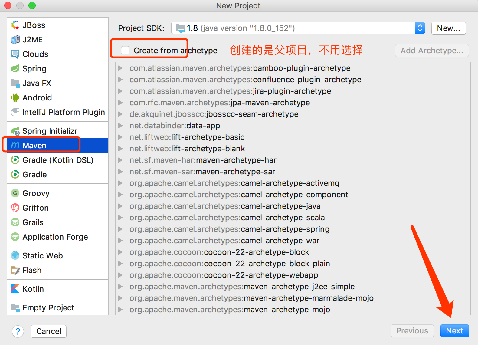Click the New... SDK button

click(x=448, y=28)
